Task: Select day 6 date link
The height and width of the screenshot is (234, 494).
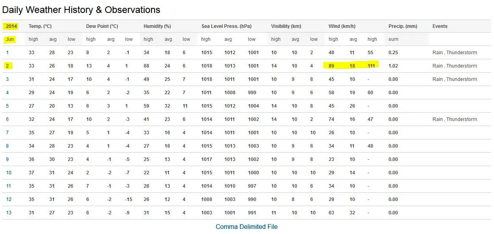Action: (x=7, y=119)
